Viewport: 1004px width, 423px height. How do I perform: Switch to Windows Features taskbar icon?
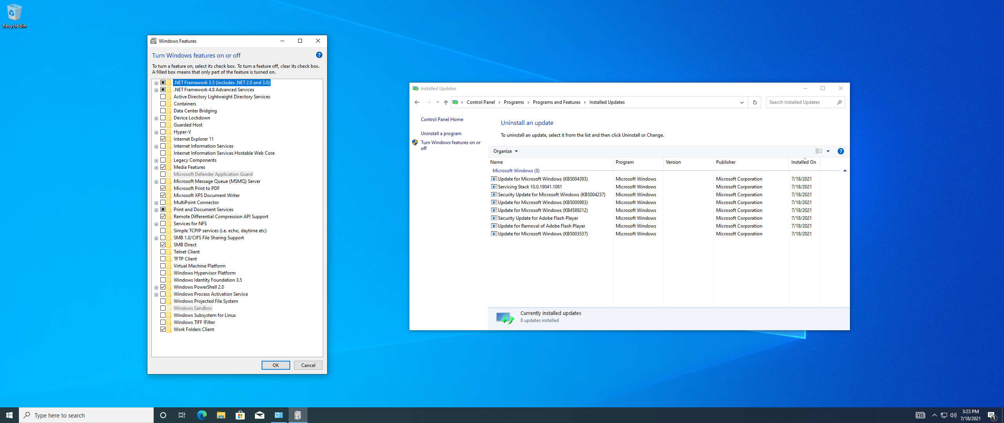coord(298,415)
